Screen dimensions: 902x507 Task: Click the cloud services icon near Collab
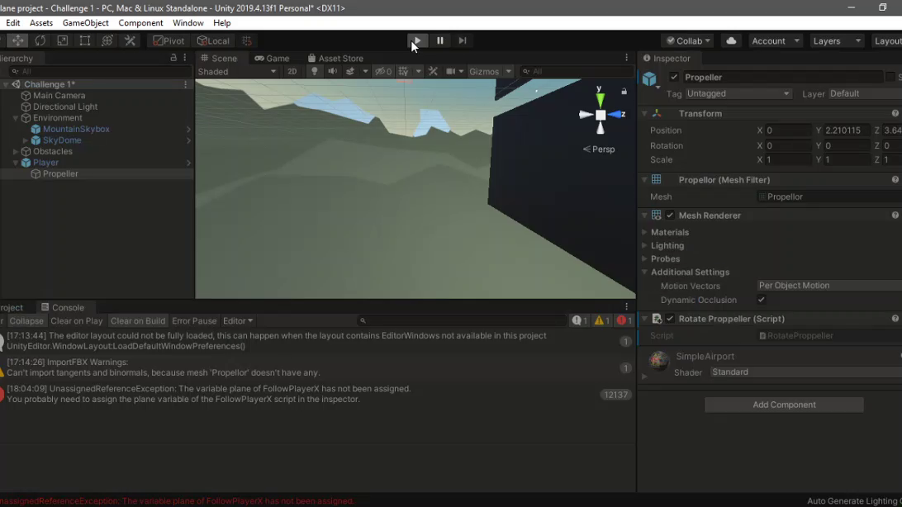[x=730, y=40]
